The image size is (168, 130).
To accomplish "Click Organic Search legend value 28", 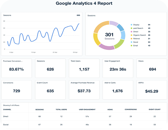I will 149,35.
